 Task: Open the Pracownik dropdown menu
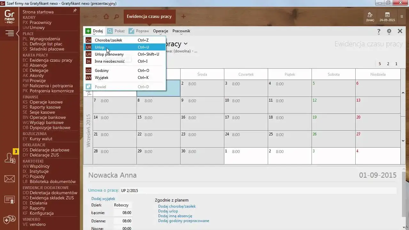[x=181, y=31]
